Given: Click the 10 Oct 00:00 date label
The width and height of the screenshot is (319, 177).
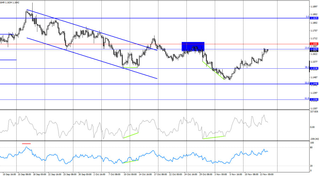Looking at the screenshot, I should coord(130,175).
